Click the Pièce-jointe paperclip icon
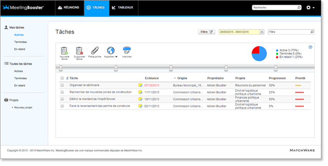The height and width of the screenshot is (166, 328). (95, 51)
